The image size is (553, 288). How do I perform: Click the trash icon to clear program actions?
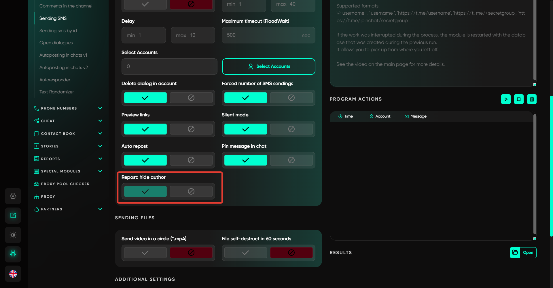[x=532, y=99]
